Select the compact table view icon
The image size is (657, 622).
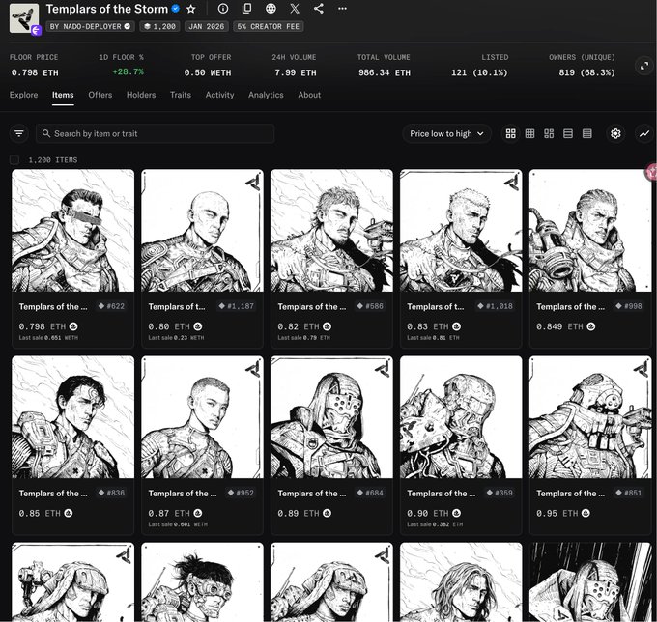(587, 133)
